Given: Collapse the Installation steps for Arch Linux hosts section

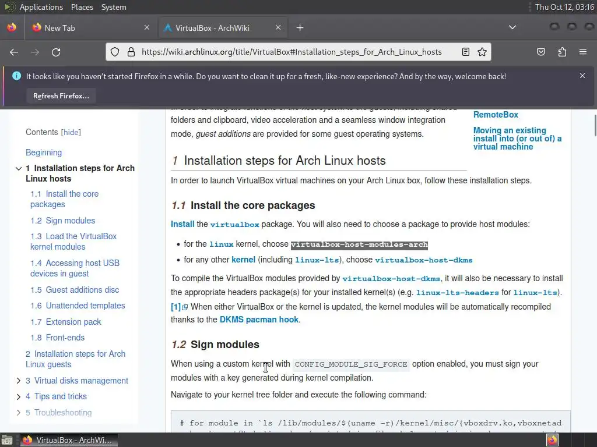Looking at the screenshot, I should (18, 168).
